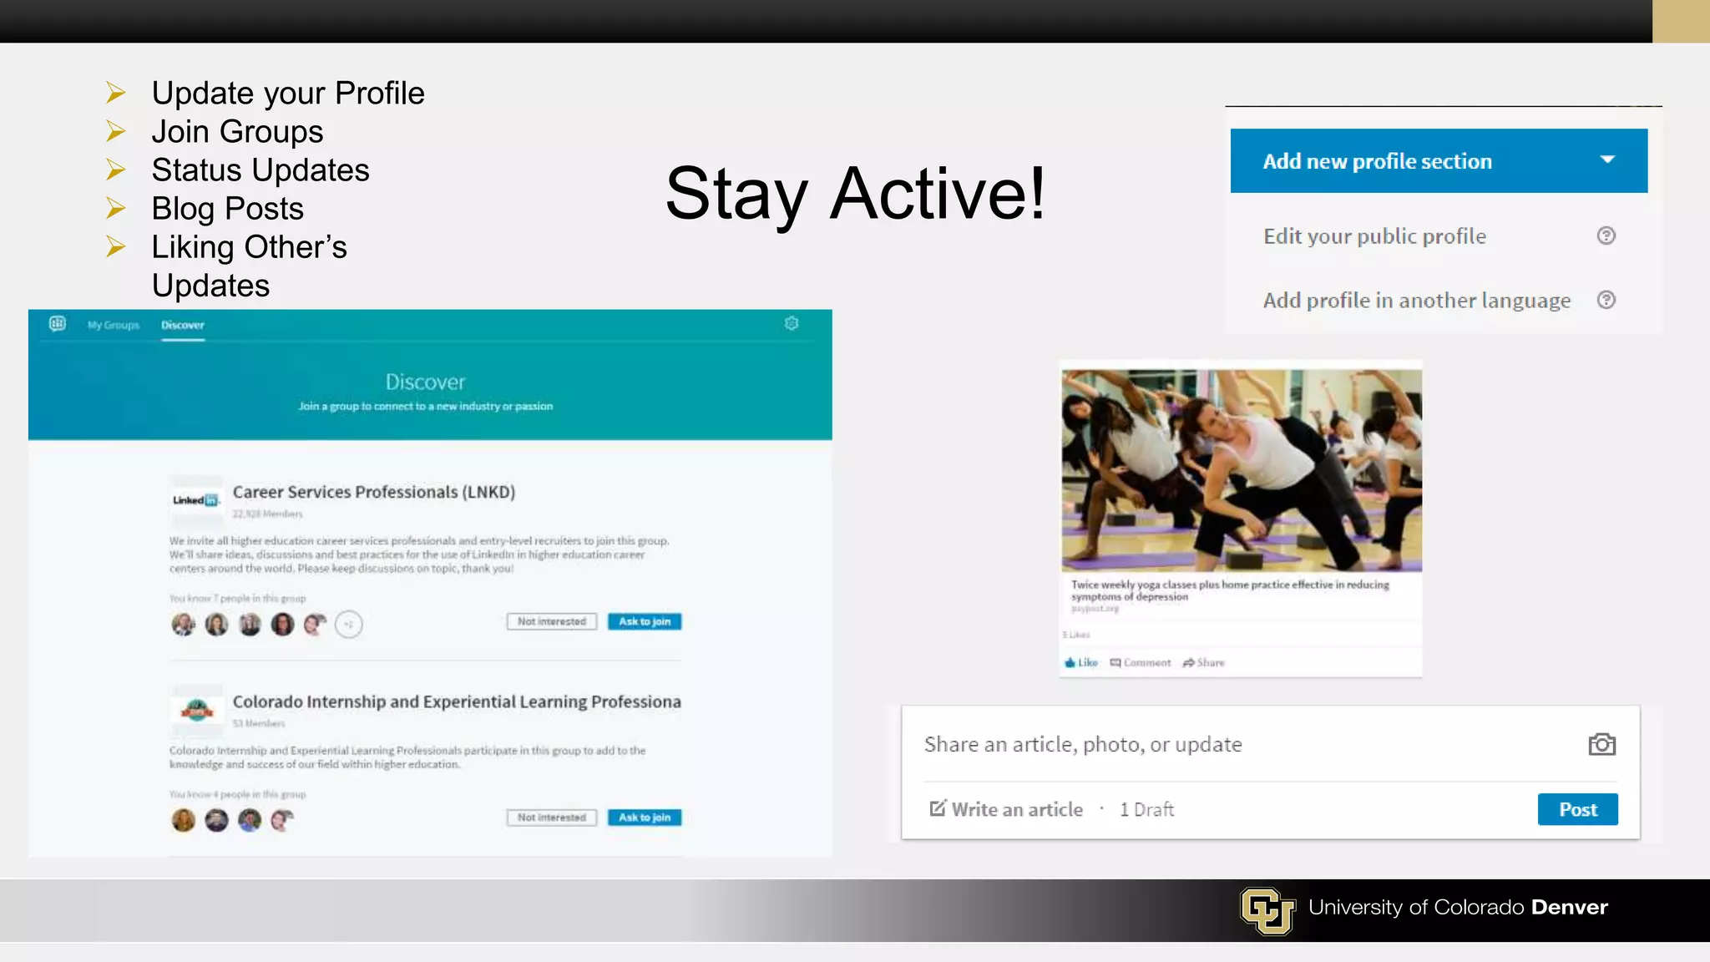
Task: Click the help icon next to Edit your public profile
Action: click(1606, 236)
